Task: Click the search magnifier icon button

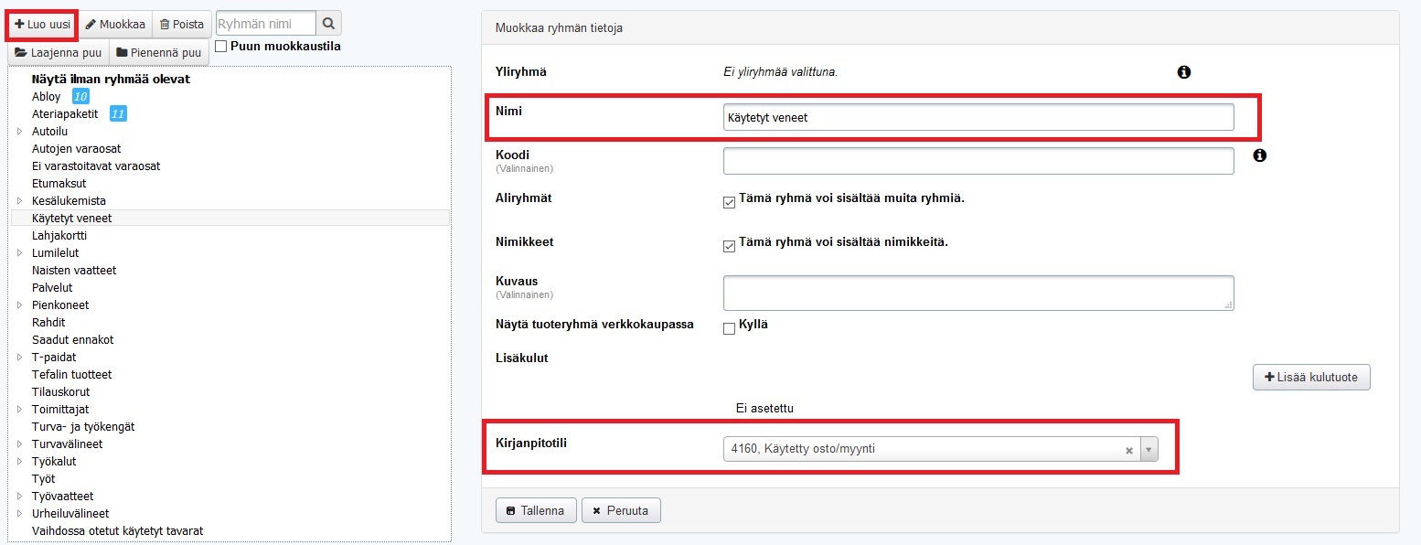Action: coord(329,24)
